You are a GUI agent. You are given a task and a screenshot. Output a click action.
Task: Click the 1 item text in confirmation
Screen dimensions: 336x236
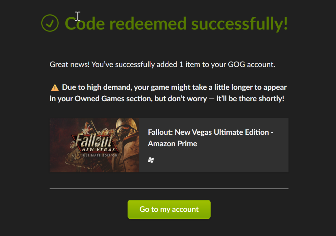point(190,65)
